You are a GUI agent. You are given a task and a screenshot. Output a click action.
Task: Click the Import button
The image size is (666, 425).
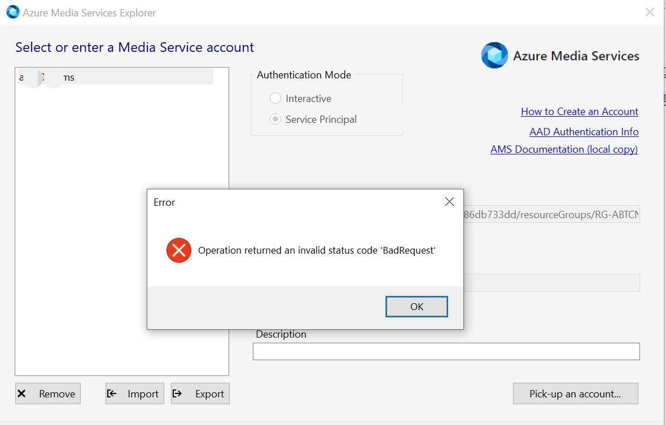(x=135, y=393)
